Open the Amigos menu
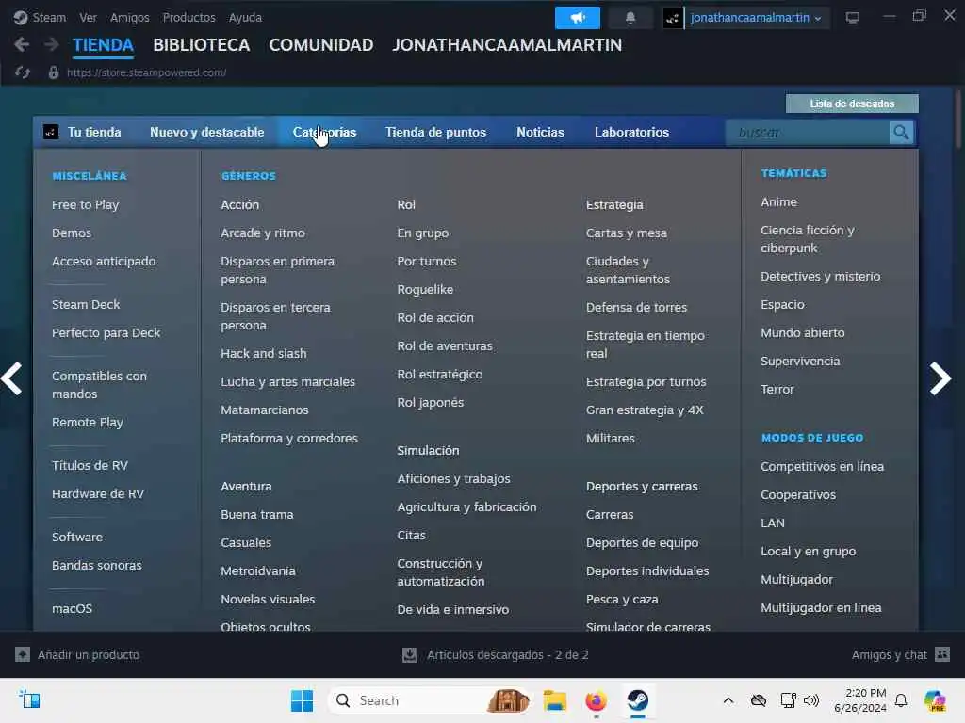The image size is (965, 723). (130, 17)
